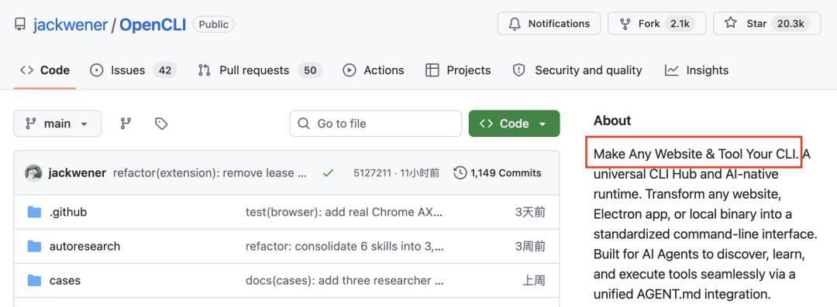Click the repository icon beside jackwener
Image resolution: width=837 pixels, height=307 pixels.
tap(20, 25)
